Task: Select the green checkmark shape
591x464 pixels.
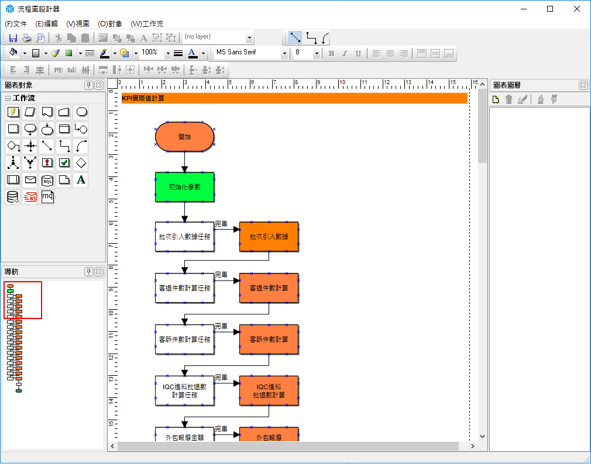Action: (x=64, y=163)
